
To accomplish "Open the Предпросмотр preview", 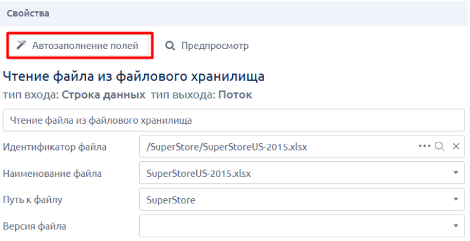I will pos(207,46).
